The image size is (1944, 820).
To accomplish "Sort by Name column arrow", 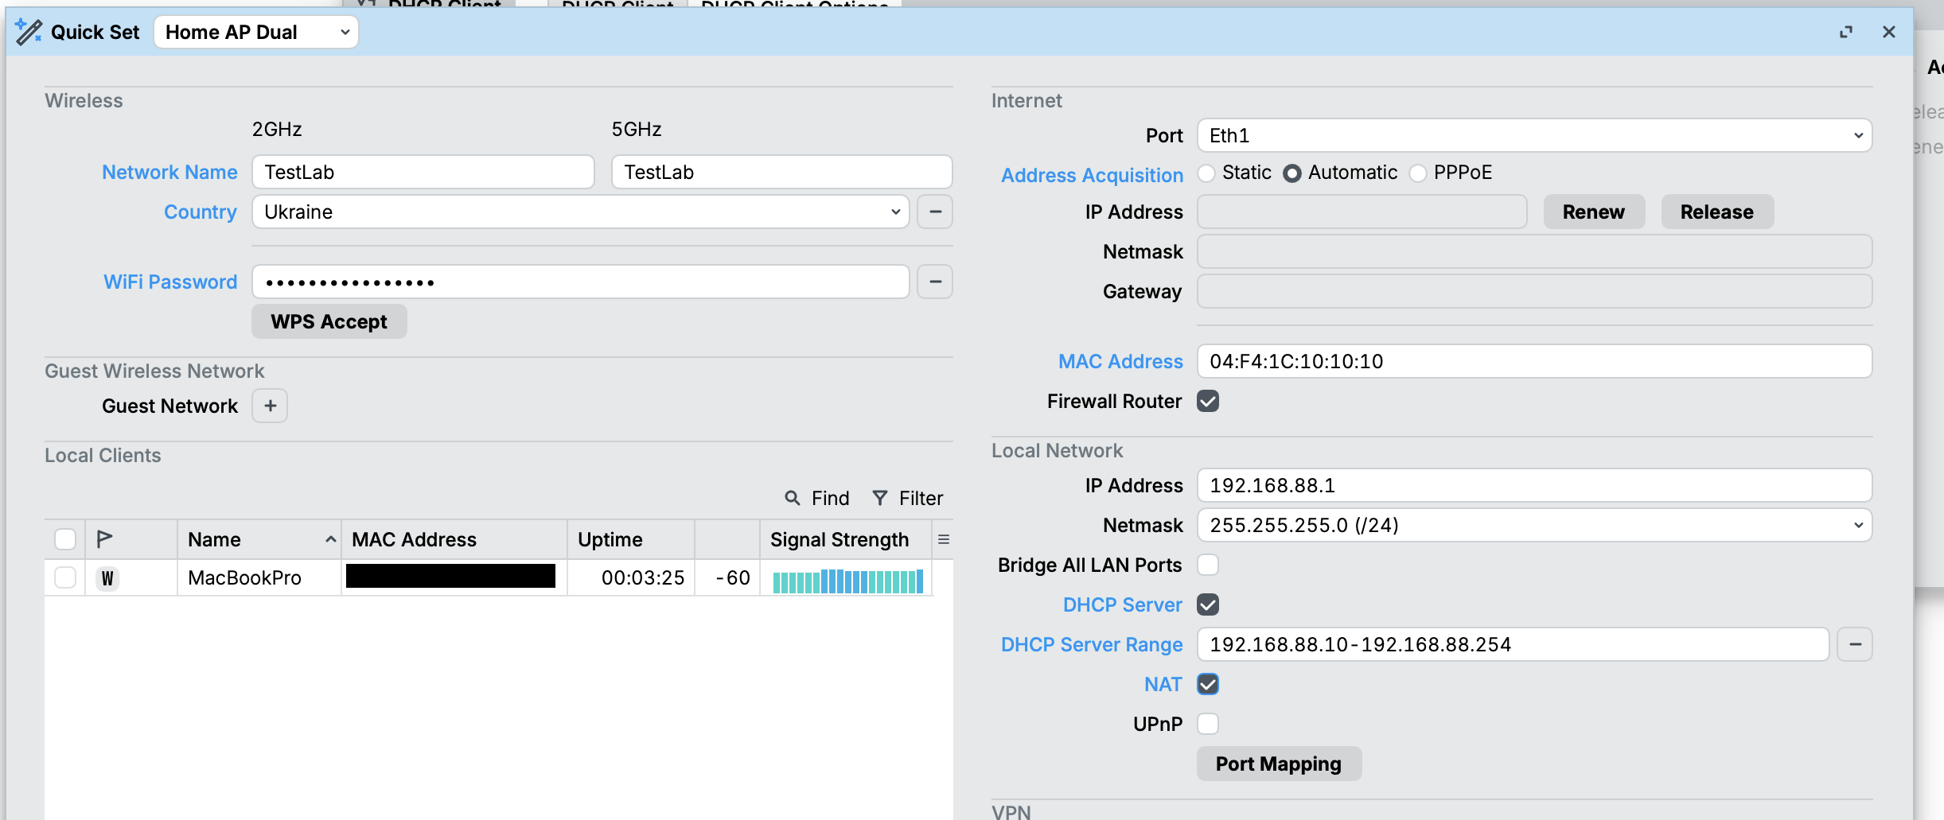I will click(x=331, y=539).
